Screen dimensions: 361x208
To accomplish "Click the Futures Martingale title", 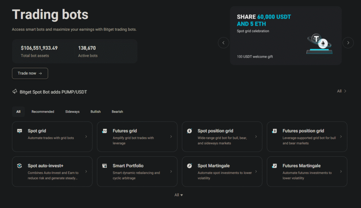I will pos(302,166).
